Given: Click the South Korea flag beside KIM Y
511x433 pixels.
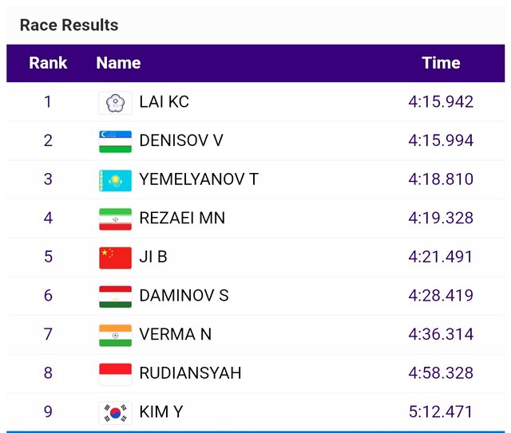Looking at the screenshot, I should 115,413.
